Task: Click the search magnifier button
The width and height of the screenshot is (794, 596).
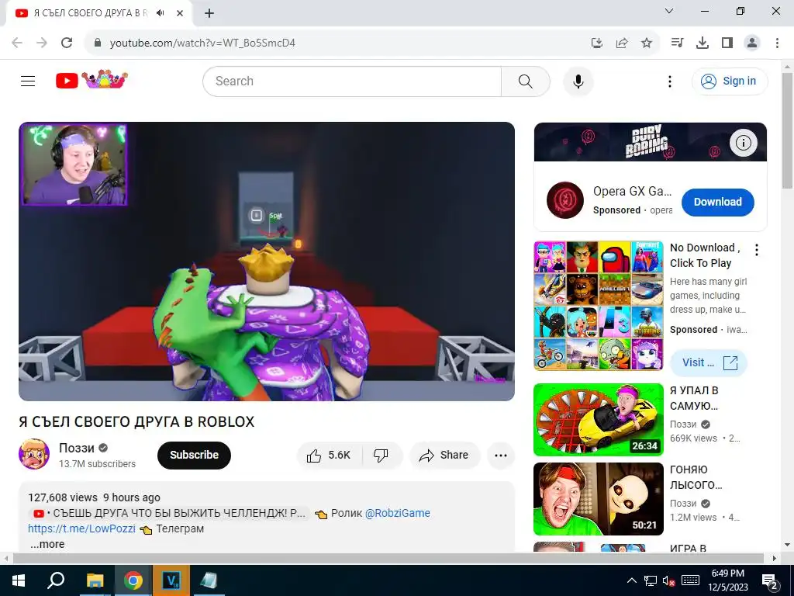Action: point(525,81)
